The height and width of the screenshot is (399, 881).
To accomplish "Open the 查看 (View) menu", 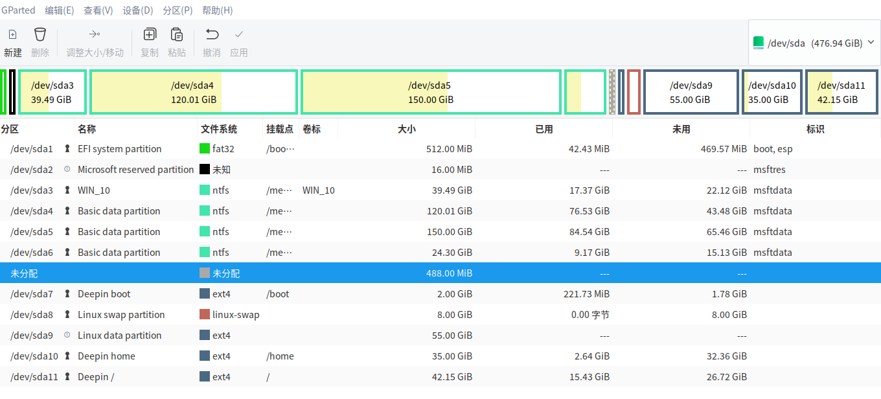I will (98, 10).
